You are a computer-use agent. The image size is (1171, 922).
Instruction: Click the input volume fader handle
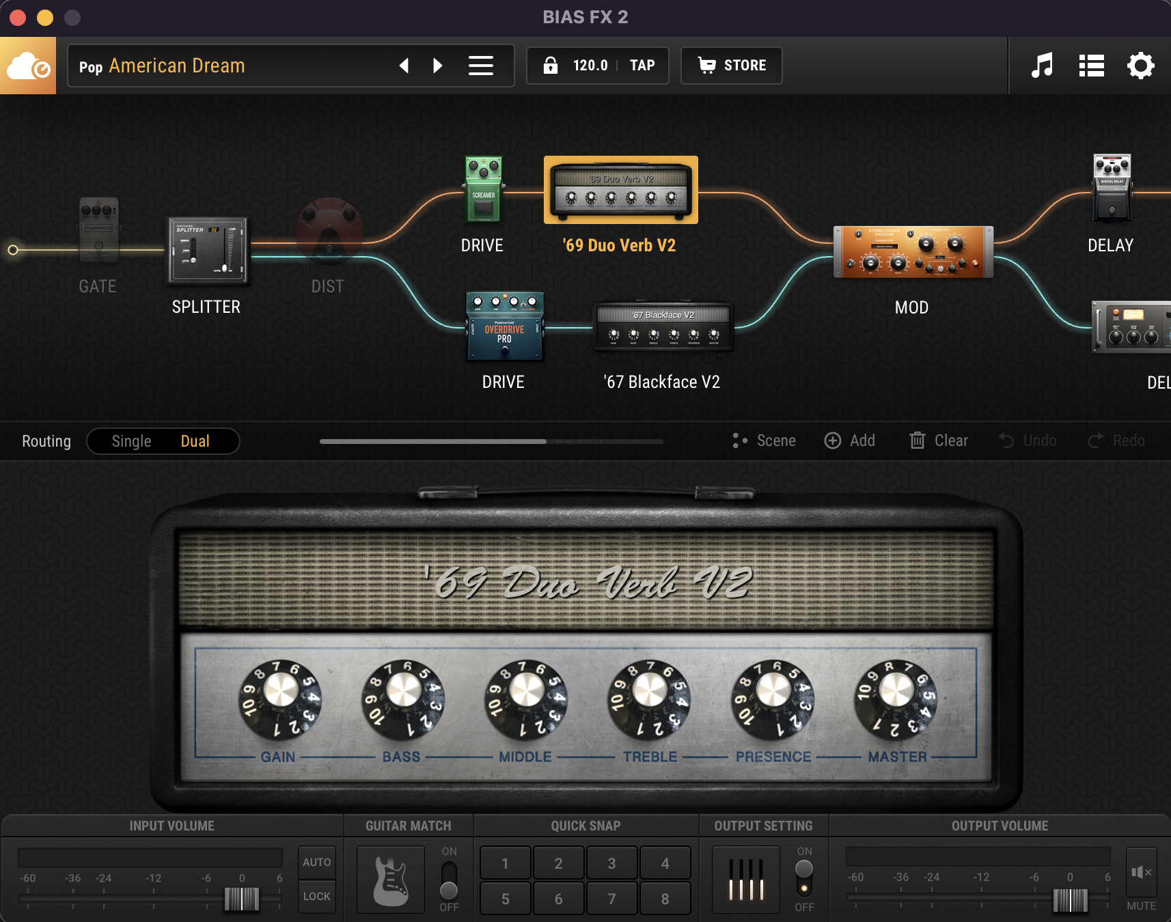[242, 899]
